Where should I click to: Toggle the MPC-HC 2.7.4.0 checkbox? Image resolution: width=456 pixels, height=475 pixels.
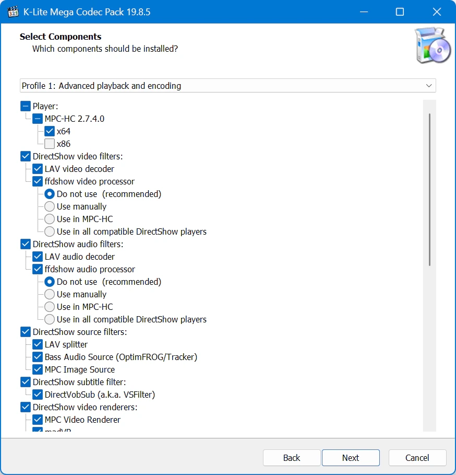pyautogui.click(x=38, y=119)
